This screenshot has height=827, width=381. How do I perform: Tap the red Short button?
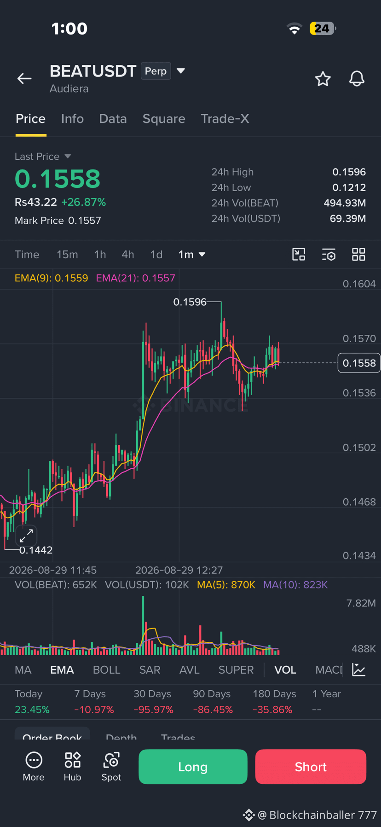click(311, 767)
